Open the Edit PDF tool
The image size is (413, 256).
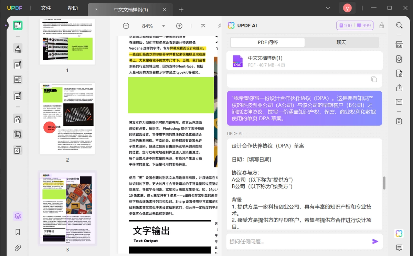coord(18,64)
